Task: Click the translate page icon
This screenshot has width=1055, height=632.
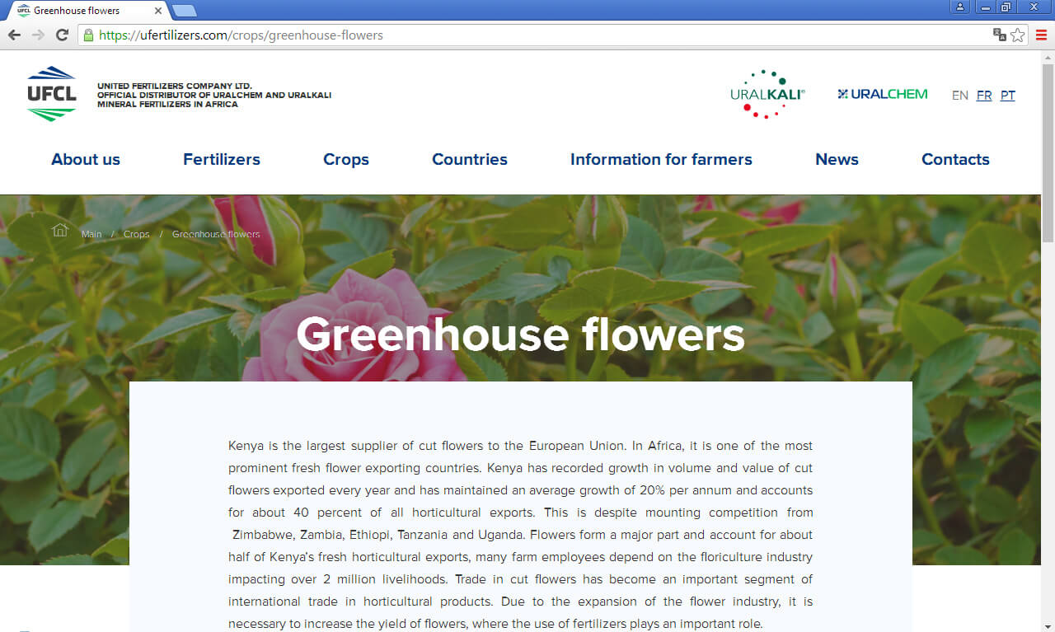Action: (1000, 35)
